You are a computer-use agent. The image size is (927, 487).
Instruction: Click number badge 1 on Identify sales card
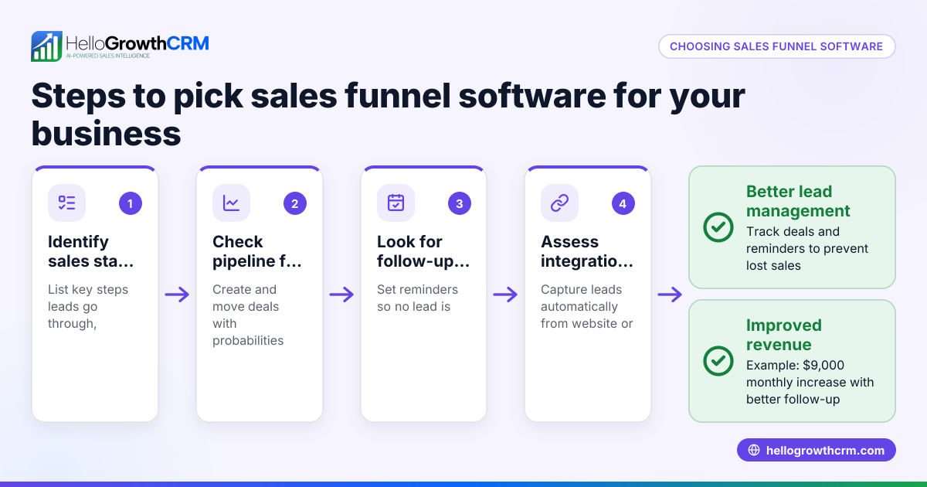pos(131,203)
